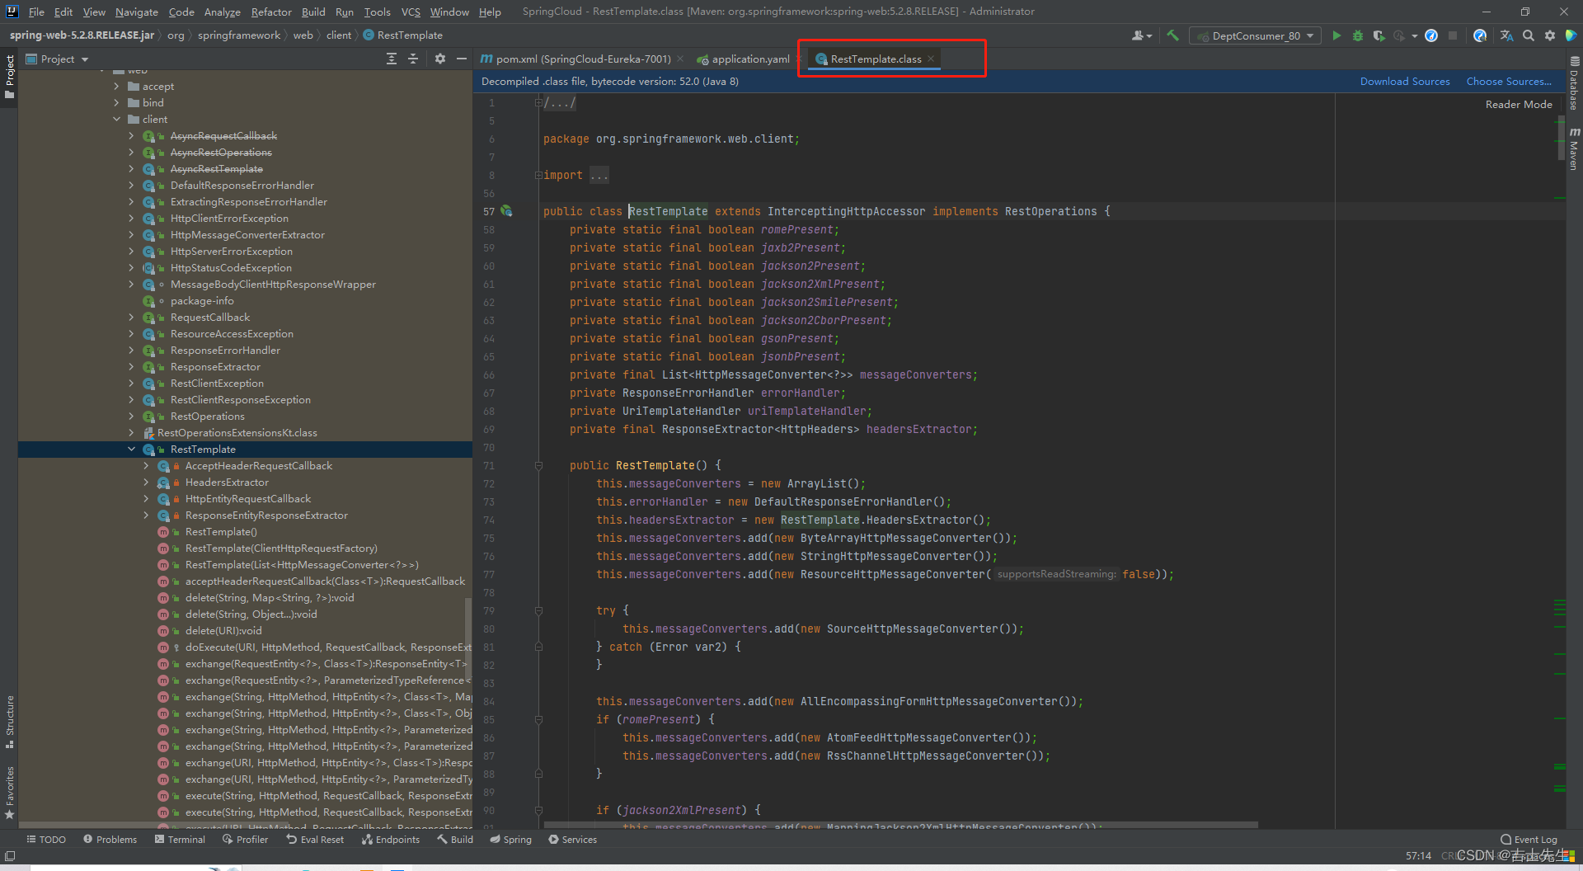This screenshot has height=871, width=1583.
Task: Click Search Everywhere magnifier icon
Action: pos(1529,35)
